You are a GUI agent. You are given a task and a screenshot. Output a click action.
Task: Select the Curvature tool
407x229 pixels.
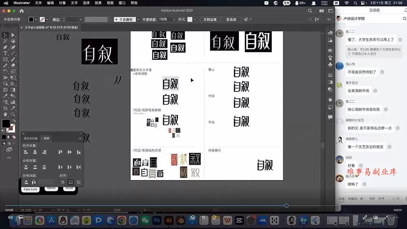pos(13,47)
